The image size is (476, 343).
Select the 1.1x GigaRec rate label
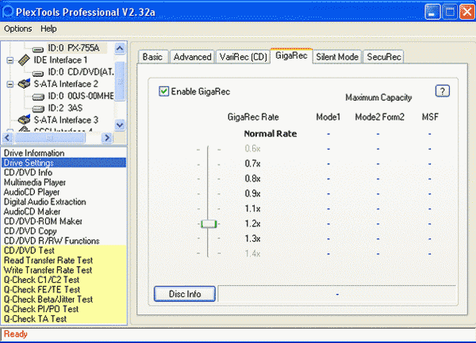pyautogui.click(x=252, y=208)
